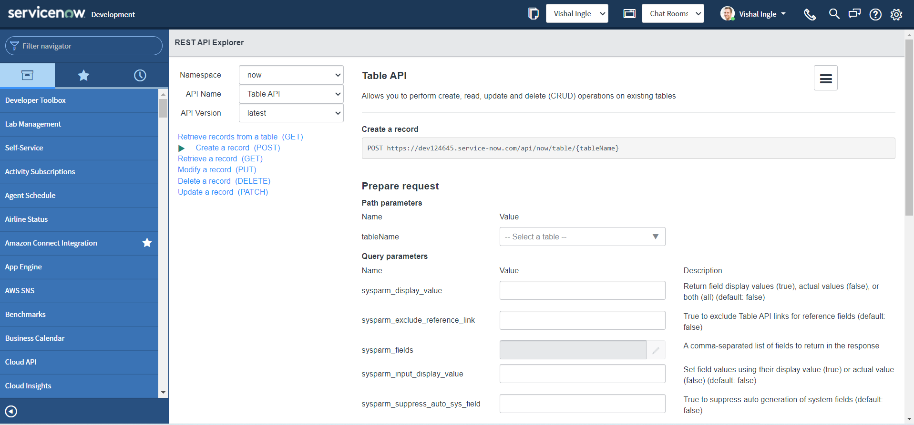
Task: Open Business Calendar module
Action: click(x=79, y=338)
